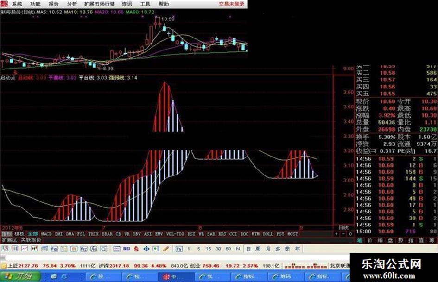The height and width of the screenshot is (282, 438).
Task: Switch to the 模板 tab
Action: tap(19, 234)
